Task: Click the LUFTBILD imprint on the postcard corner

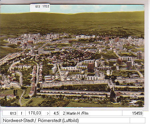Action: (x=134, y=105)
